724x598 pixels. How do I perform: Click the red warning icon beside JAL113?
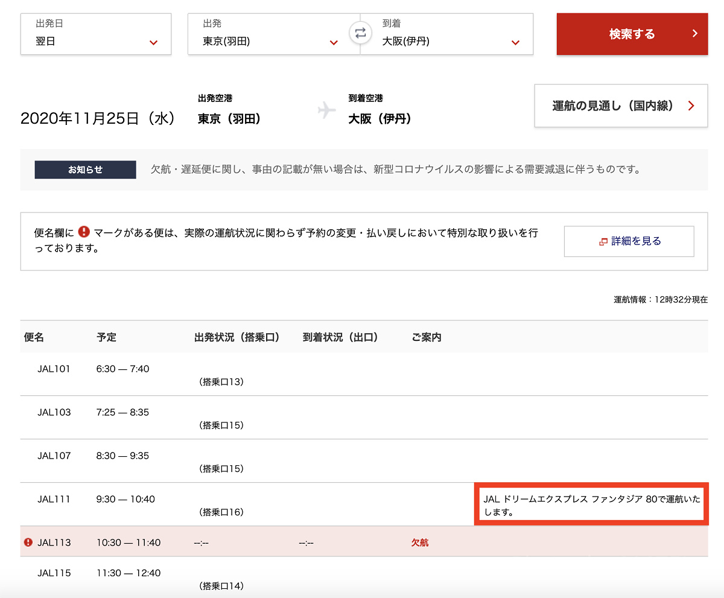coord(28,542)
